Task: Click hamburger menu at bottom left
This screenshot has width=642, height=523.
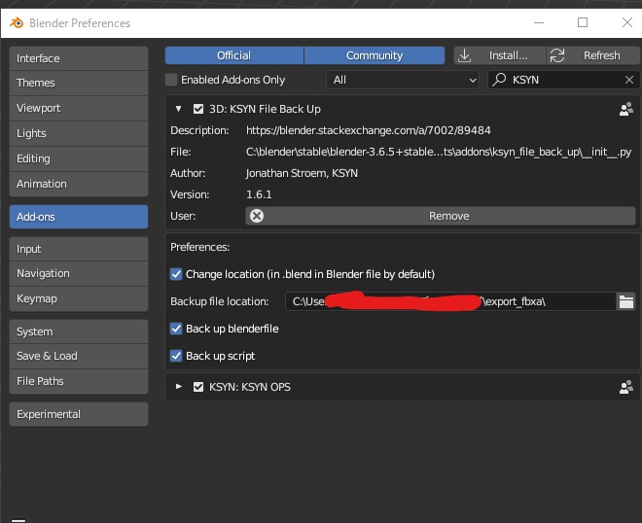Action: coord(18,520)
